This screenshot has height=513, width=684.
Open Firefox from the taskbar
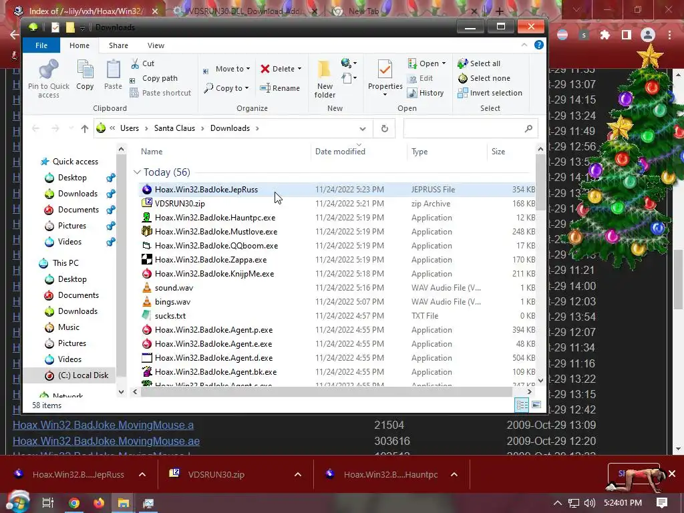99,503
